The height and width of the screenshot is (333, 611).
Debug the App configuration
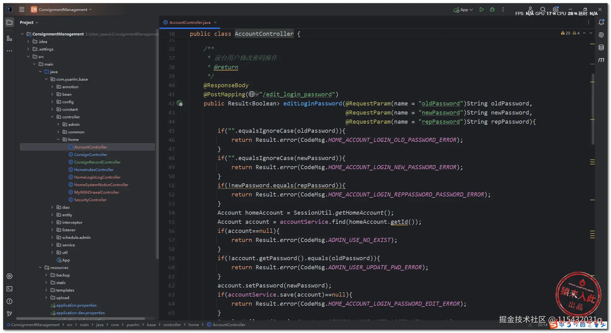coord(492,9)
